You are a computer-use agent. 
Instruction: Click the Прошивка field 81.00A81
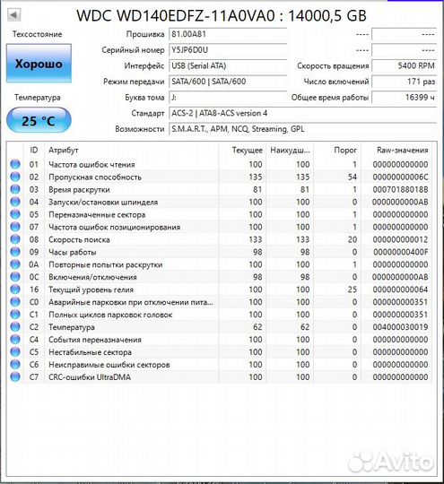[x=228, y=34]
